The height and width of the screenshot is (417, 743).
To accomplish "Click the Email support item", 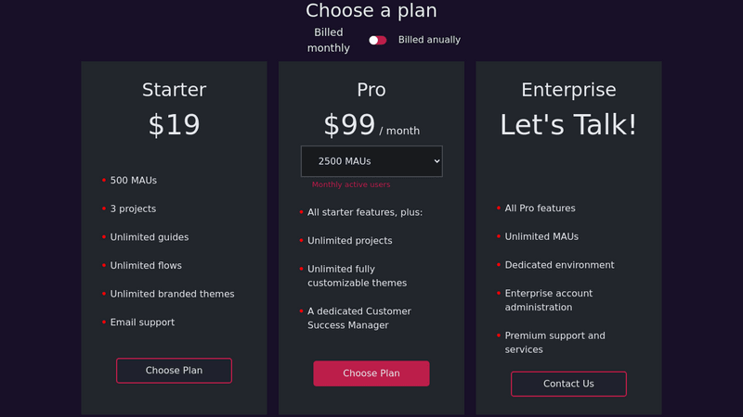I will pos(142,322).
